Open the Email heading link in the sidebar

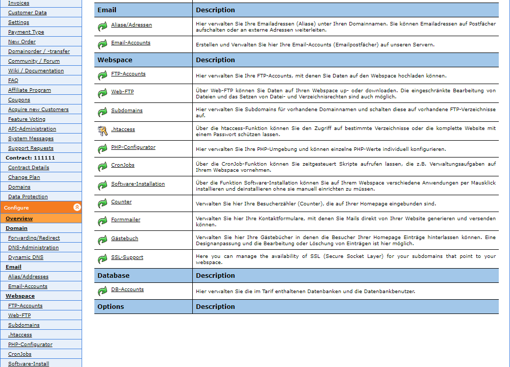(13, 267)
